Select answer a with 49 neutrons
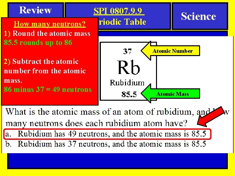This screenshot has height=176, width=235. tap(107, 134)
